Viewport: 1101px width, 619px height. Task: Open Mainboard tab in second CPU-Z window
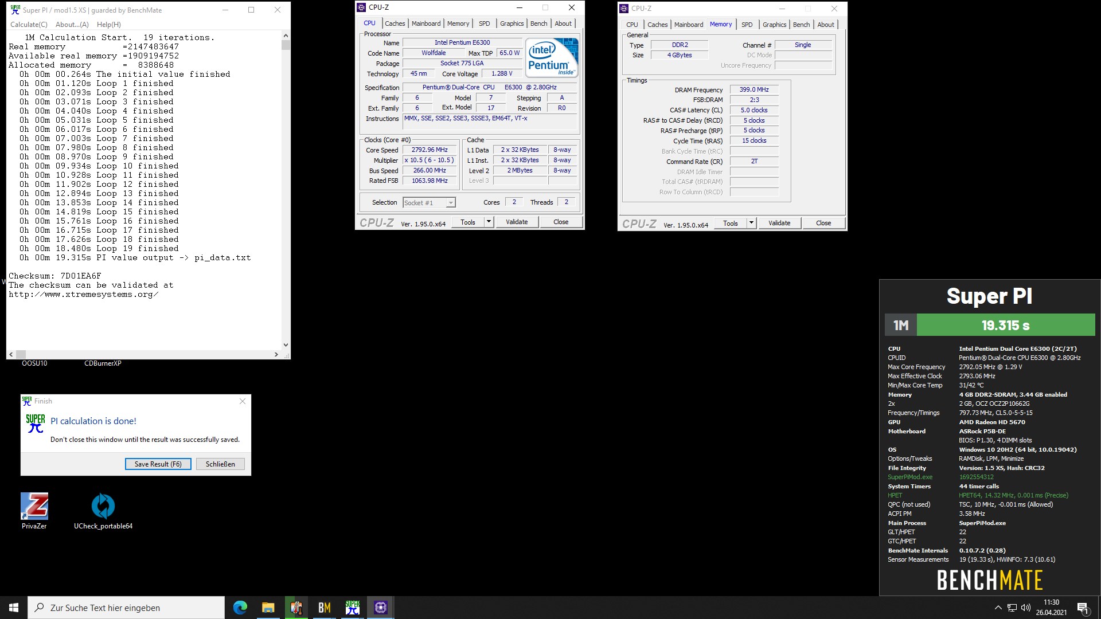click(x=689, y=25)
